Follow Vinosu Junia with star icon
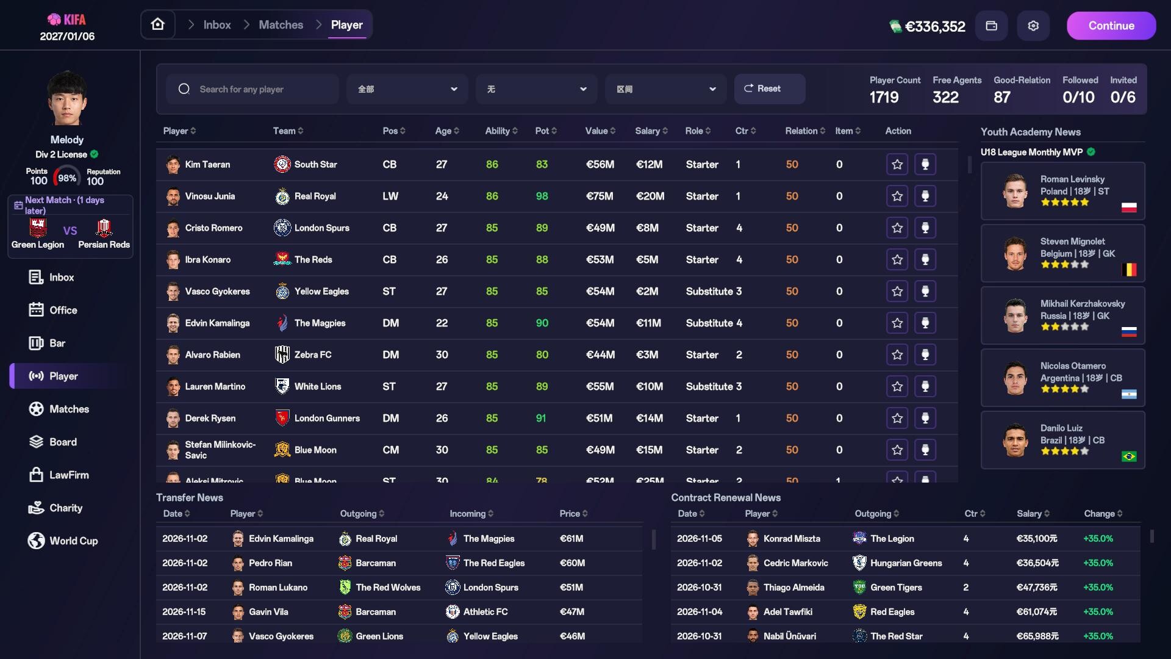This screenshot has height=659, width=1171. coord(897,196)
